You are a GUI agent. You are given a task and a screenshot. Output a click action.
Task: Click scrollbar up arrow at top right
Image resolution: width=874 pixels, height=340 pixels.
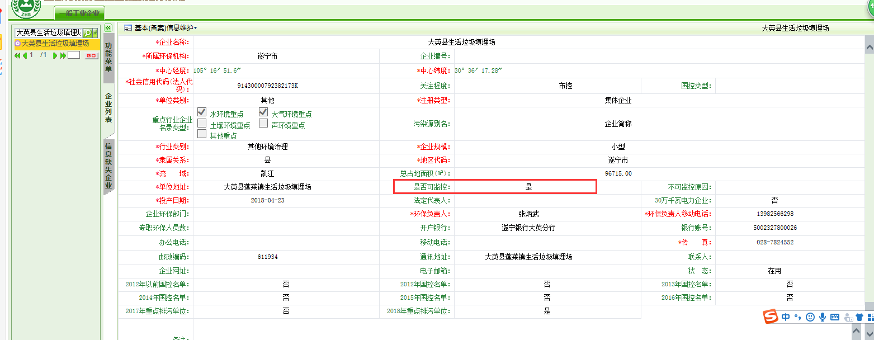[x=869, y=48]
